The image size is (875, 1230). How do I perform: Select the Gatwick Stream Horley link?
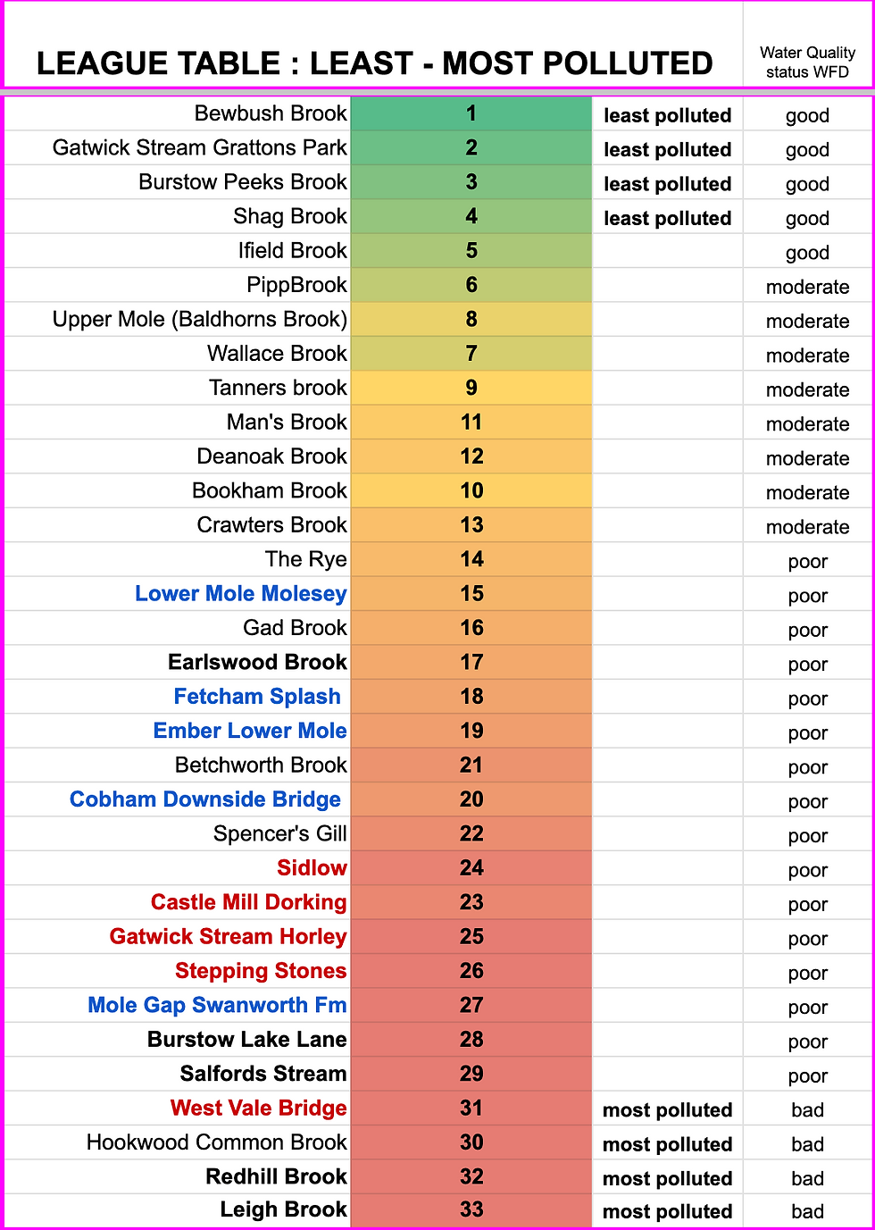pos(228,937)
